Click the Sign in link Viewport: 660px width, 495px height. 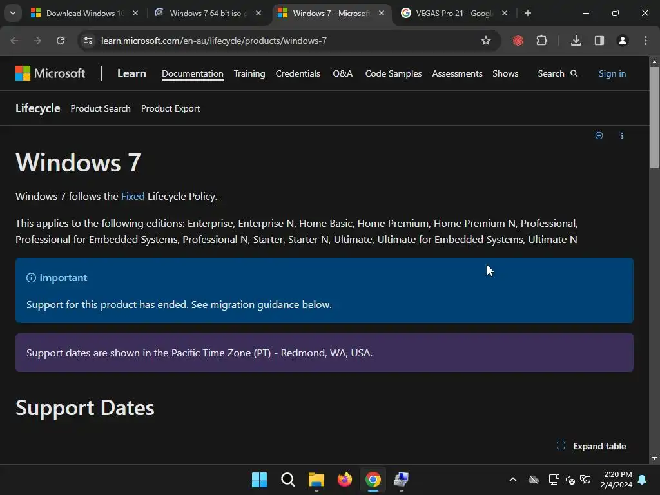(612, 73)
